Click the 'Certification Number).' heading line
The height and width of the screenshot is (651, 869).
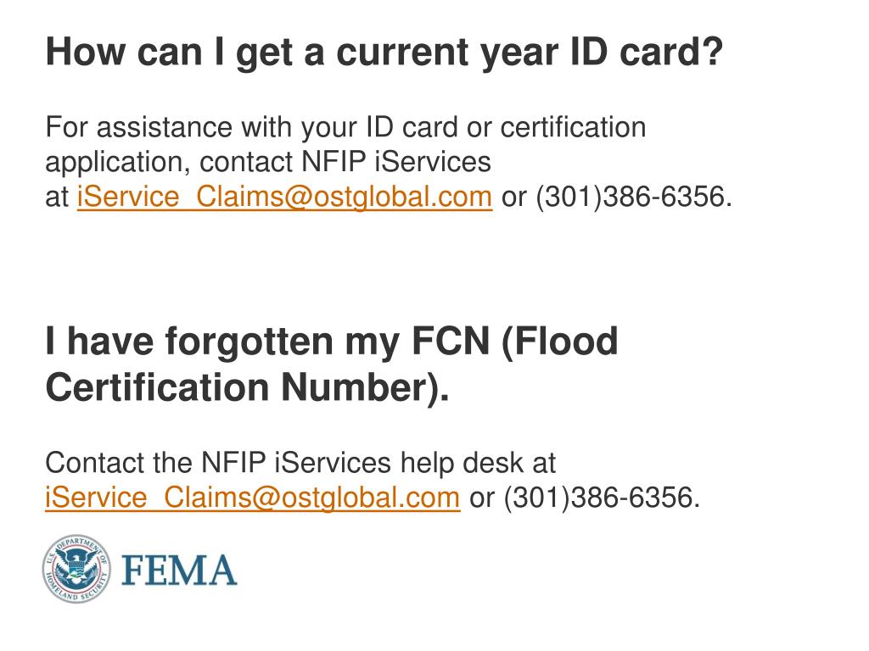click(x=247, y=387)
